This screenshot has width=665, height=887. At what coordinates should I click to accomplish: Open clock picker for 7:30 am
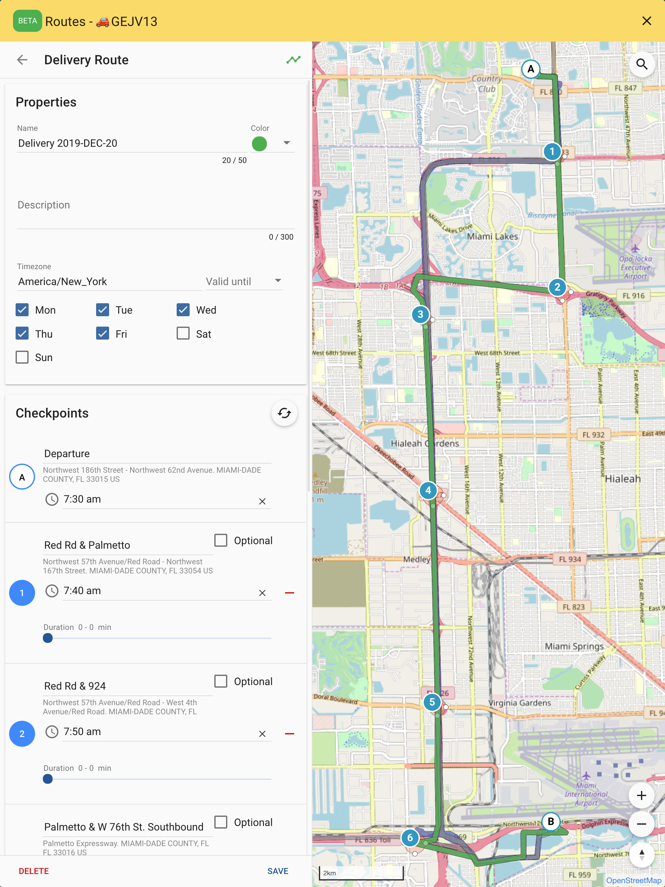pyautogui.click(x=52, y=500)
